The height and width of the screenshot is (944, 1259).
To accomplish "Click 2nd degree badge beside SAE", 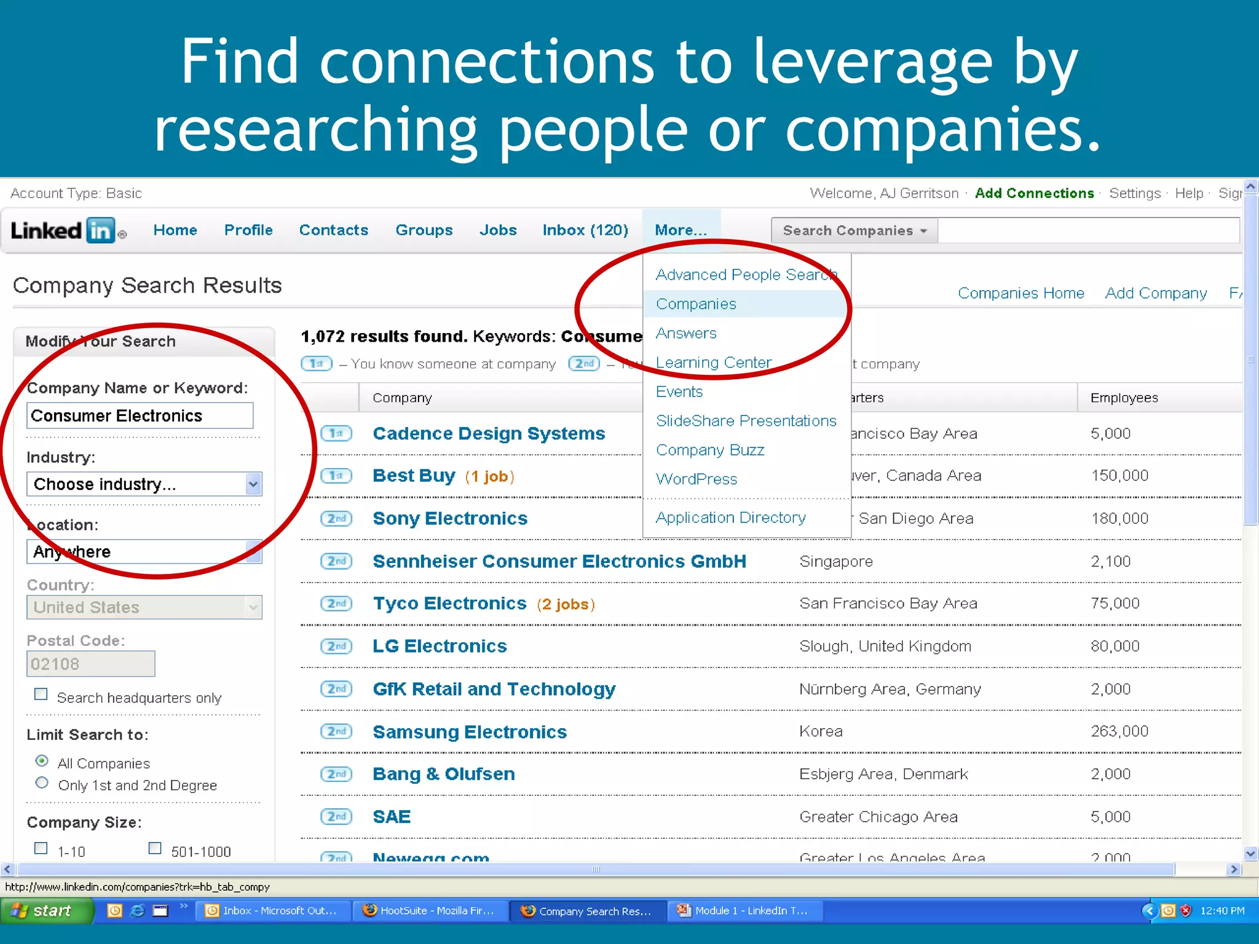I will (x=336, y=816).
